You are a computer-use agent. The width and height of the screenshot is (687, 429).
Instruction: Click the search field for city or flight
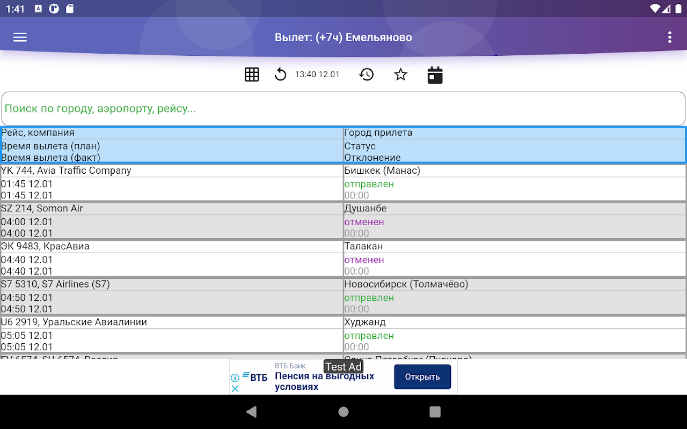pos(343,109)
